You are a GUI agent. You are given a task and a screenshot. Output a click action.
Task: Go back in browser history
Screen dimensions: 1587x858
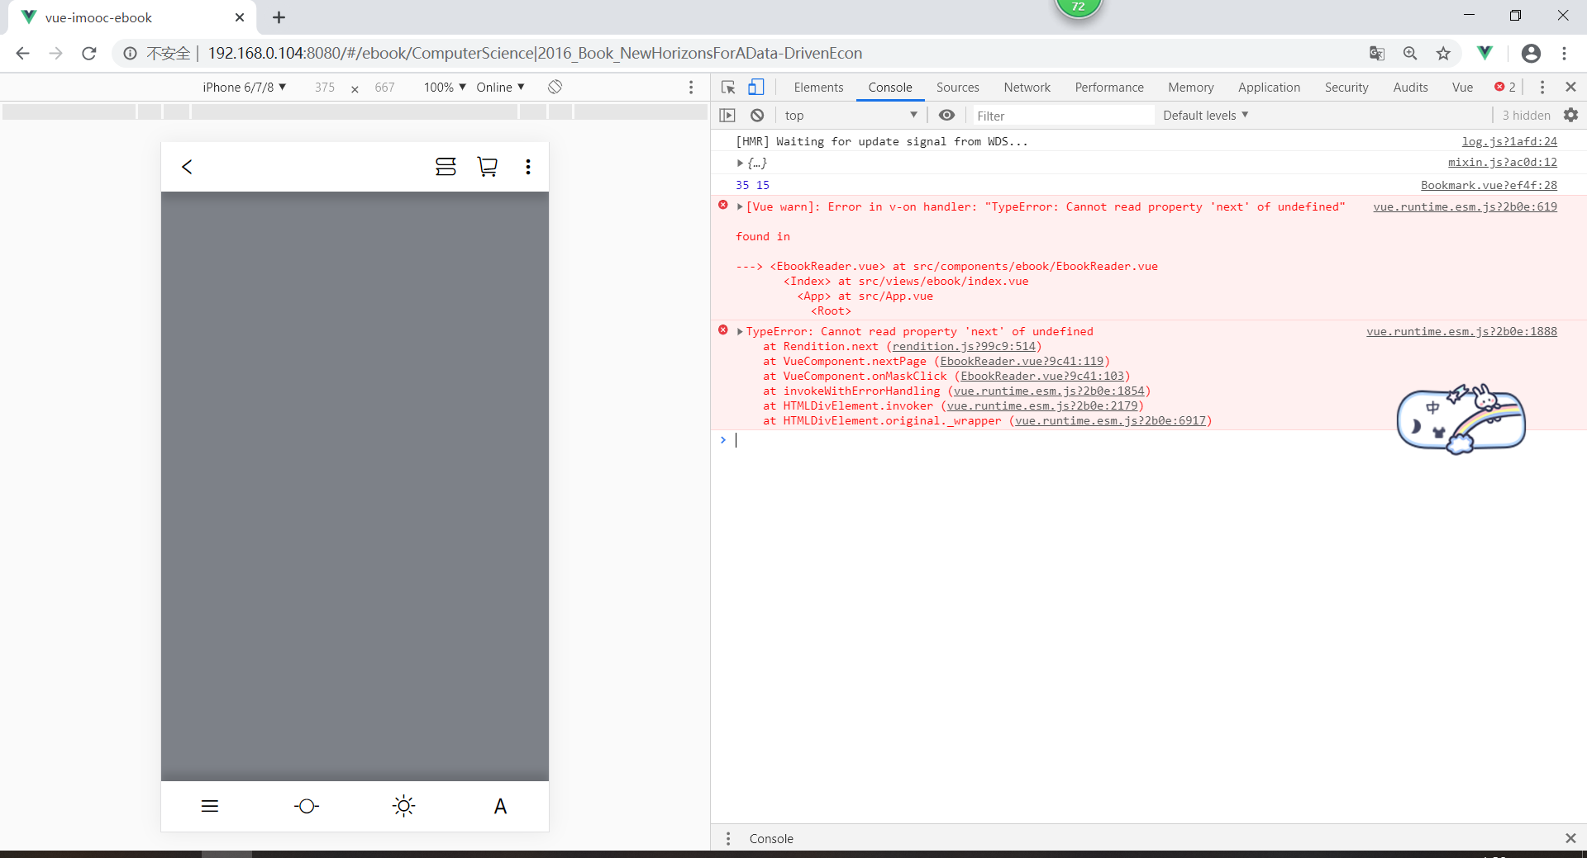pyautogui.click(x=22, y=53)
